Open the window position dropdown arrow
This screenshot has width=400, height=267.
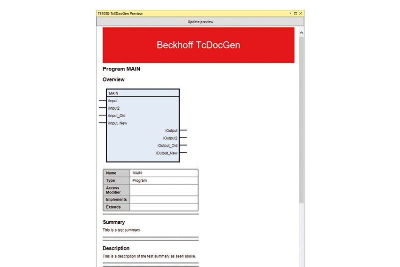coord(290,13)
